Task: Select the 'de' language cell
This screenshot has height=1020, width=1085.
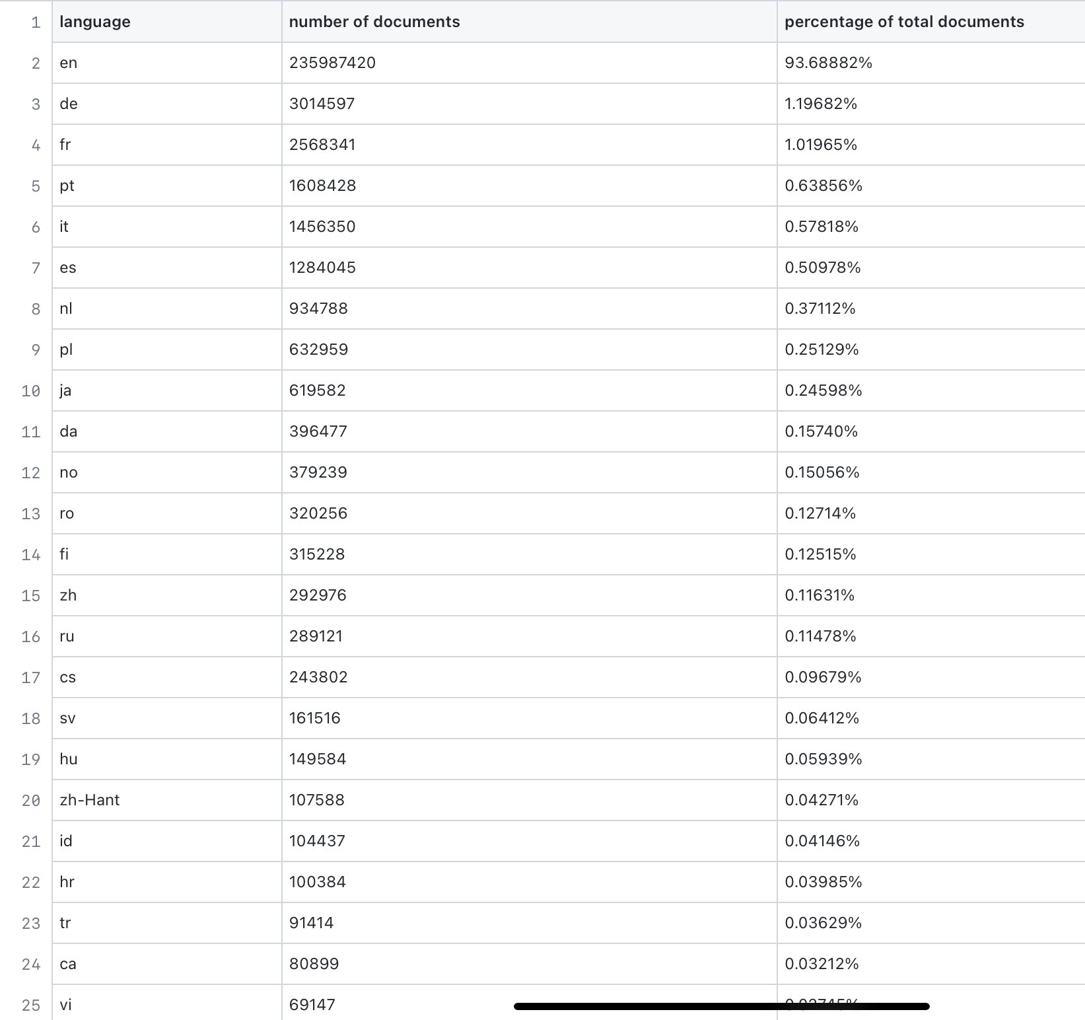Action: pyautogui.click(x=68, y=104)
